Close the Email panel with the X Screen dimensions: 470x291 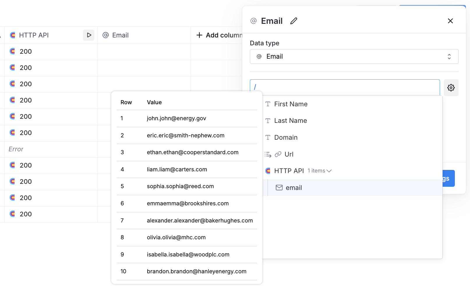pyautogui.click(x=450, y=21)
